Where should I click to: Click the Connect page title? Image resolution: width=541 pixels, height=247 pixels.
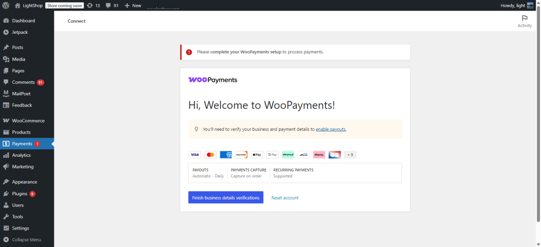point(76,21)
